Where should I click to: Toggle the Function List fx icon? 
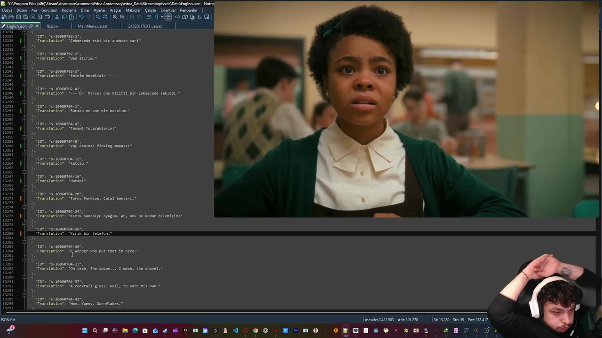pyautogui.click(x=199, y=17)
